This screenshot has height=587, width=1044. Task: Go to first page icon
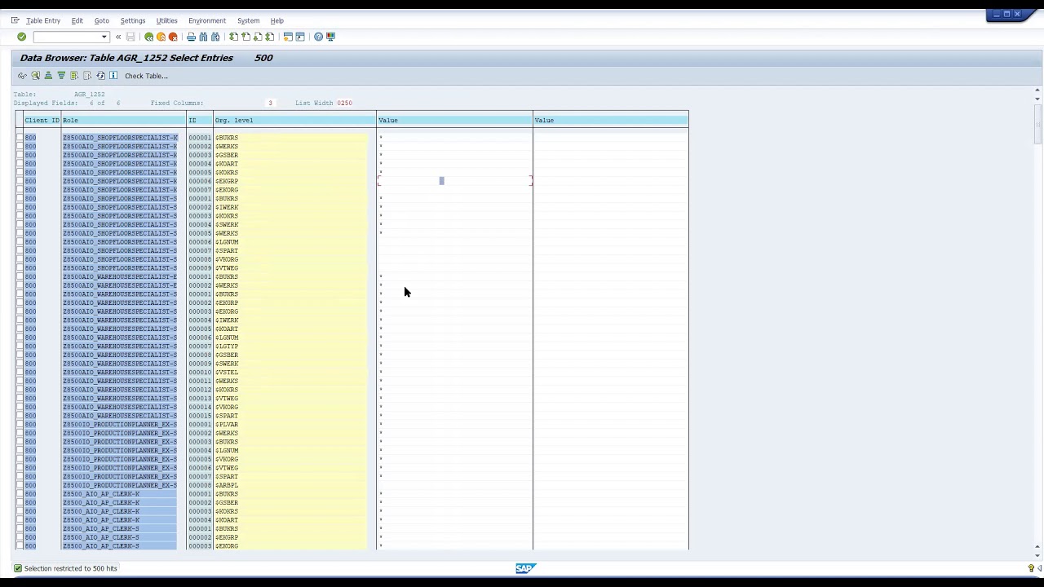(233, 37)
